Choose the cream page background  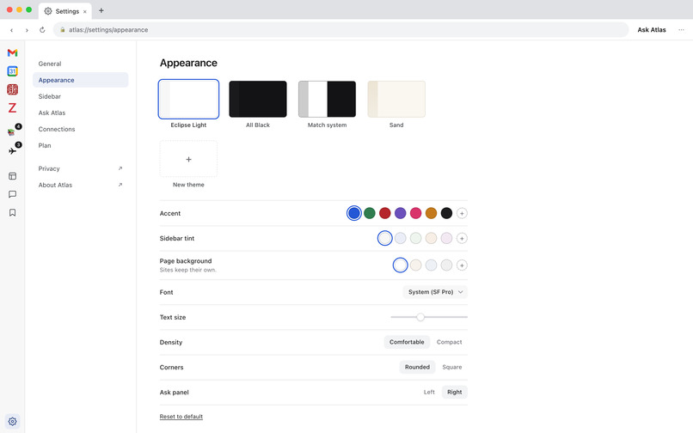click(x=416, y=265)
